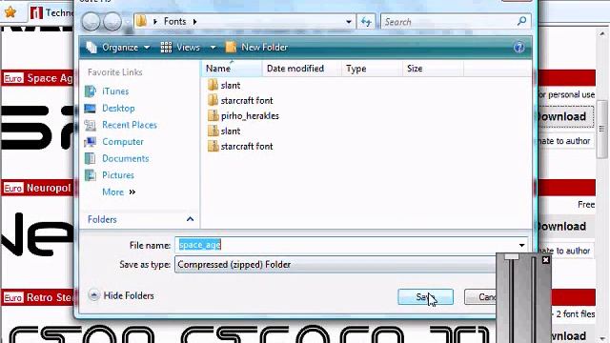Screen dimensions: 610x343
Task: Sort by Name column header
Action: click(232, 69)
